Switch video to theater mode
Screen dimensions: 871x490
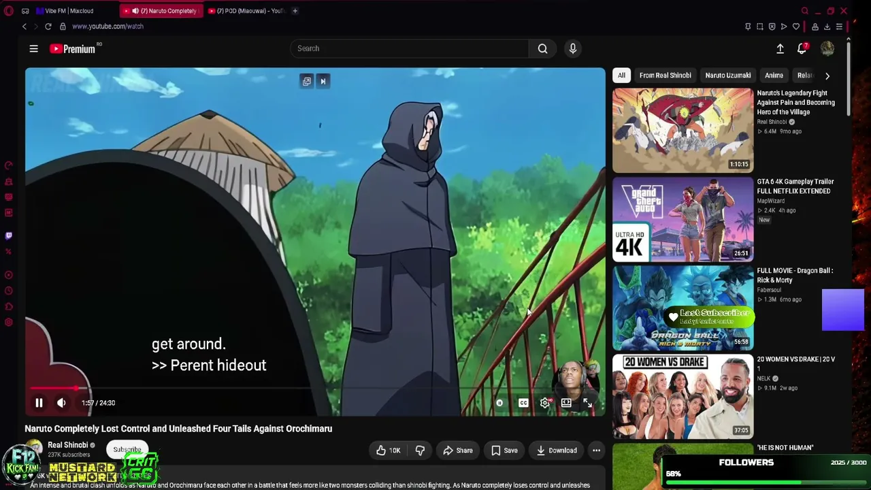pyautogui.click(x=566, y=403)
